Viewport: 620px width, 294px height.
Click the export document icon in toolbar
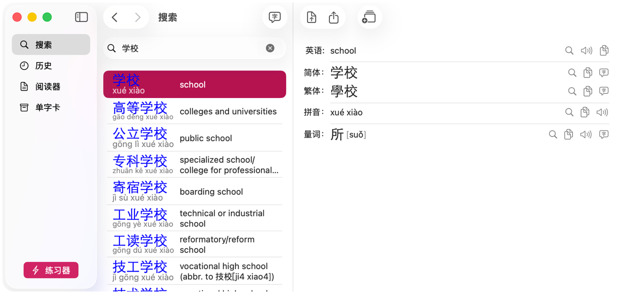pyautogui.click(x=311, y=17)
